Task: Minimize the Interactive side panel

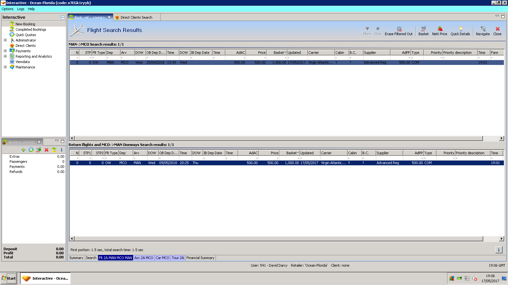Action: click(63, 17)
